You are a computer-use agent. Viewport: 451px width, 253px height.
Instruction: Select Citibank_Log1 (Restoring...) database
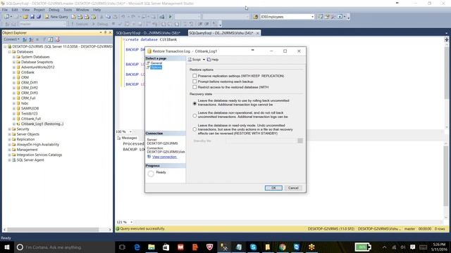point(42,124)
